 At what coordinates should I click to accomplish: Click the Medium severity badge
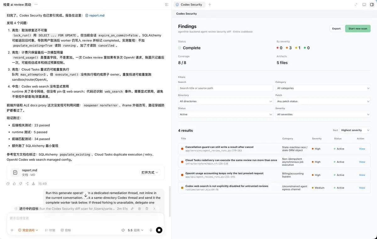(x=318, y=188)
